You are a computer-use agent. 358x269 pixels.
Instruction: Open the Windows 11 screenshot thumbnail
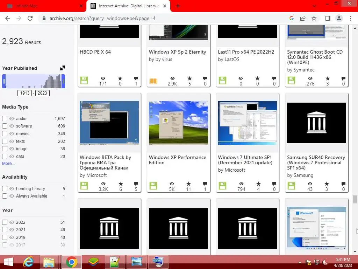[316, 228]
